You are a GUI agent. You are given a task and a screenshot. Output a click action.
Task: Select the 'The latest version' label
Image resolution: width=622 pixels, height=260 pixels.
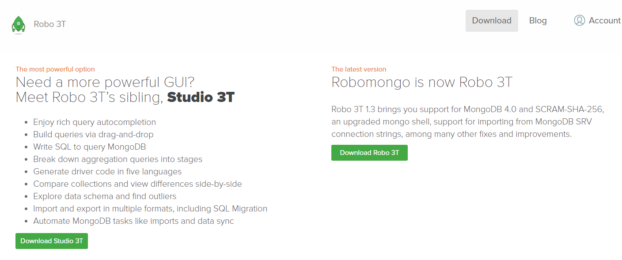click(x=359, y=69)
